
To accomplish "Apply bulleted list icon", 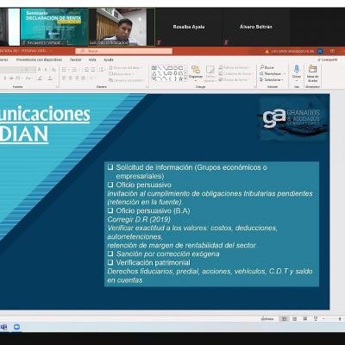I will click(64, 70).
